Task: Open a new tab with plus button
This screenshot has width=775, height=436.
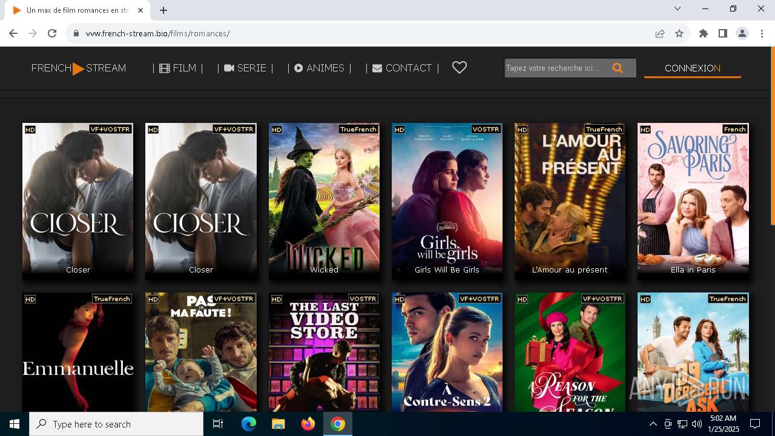Action: [163, 10]
